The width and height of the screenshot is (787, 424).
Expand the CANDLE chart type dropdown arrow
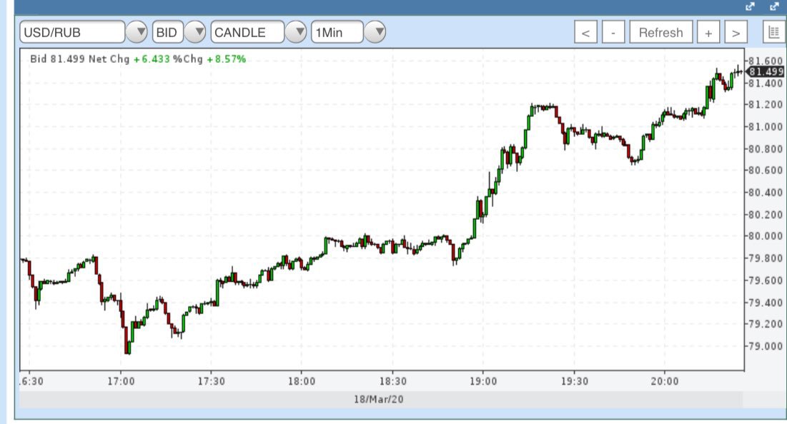pos(296,32)
